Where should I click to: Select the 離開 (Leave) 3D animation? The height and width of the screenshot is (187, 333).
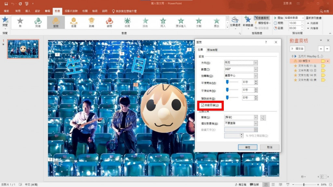(x=109, y=22)
